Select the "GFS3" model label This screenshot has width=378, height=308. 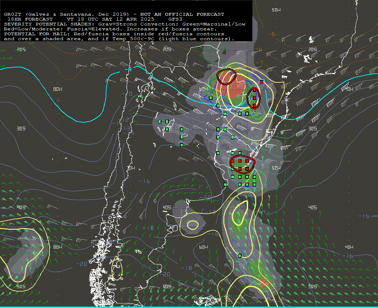pyautogui.click(x=175, y=19)
